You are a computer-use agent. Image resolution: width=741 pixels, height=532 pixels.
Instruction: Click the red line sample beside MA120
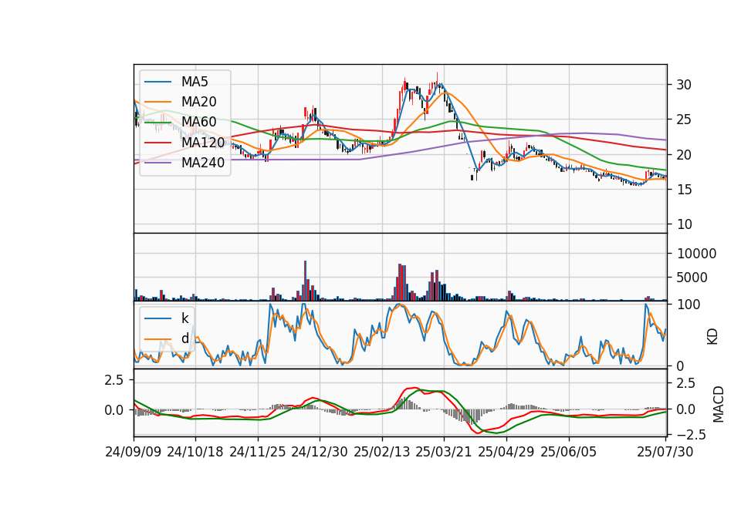157,142
